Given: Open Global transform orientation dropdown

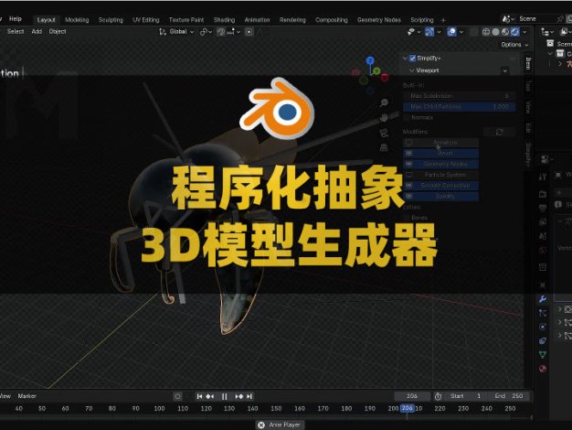Looking at the screenshot, I should click(176, 32).
